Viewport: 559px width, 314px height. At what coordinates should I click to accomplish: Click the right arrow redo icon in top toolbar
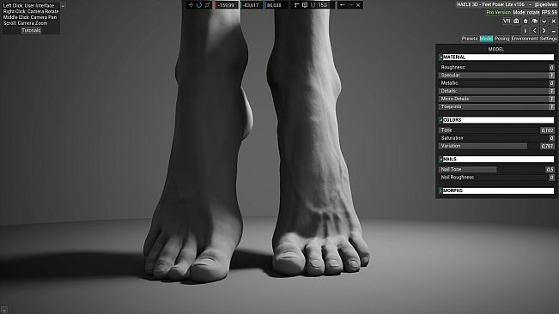[x=350, y=5]
